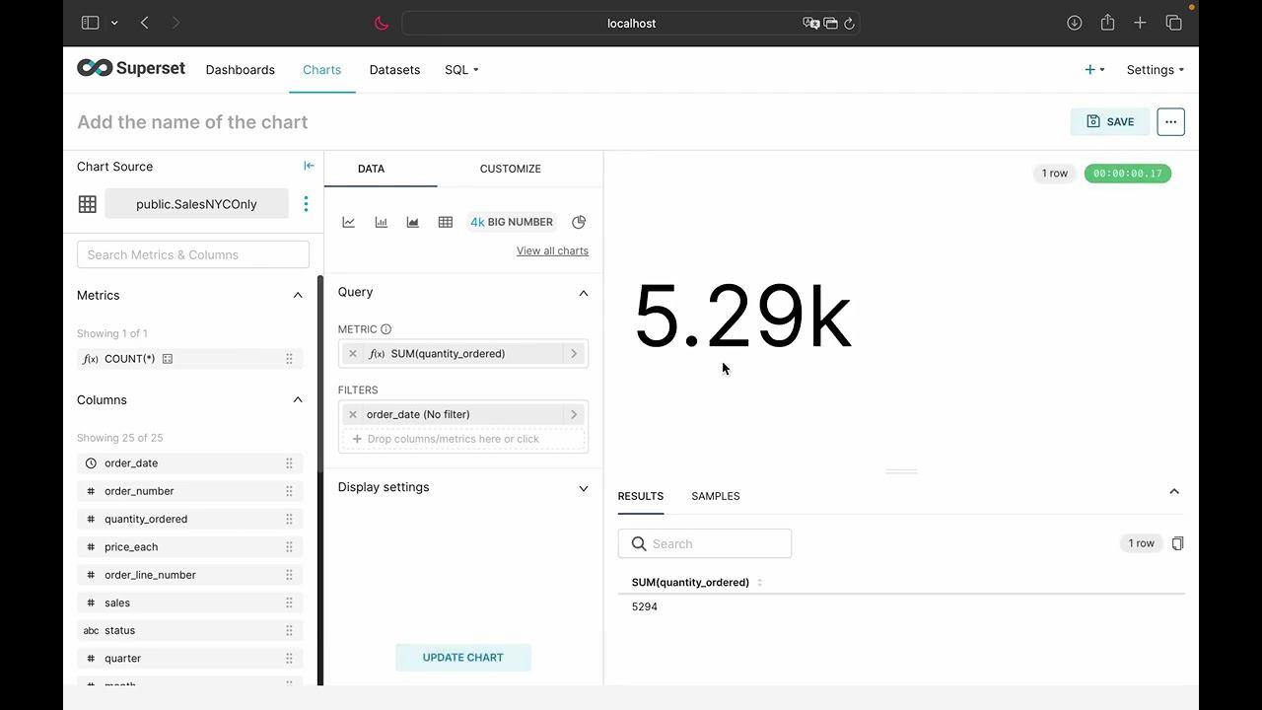This screenshot has width=1262, height=710.
Task: Open the plus create-new dropdown
Action: (x=1094, y=70)
